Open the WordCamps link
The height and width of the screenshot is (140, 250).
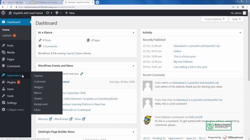[61, 119]
